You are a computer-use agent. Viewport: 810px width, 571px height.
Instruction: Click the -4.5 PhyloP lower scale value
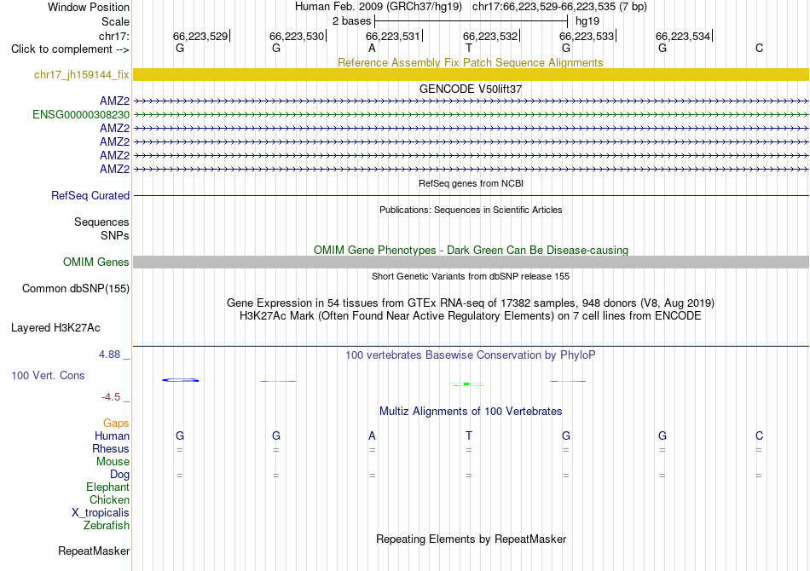[x=111, y=397]
